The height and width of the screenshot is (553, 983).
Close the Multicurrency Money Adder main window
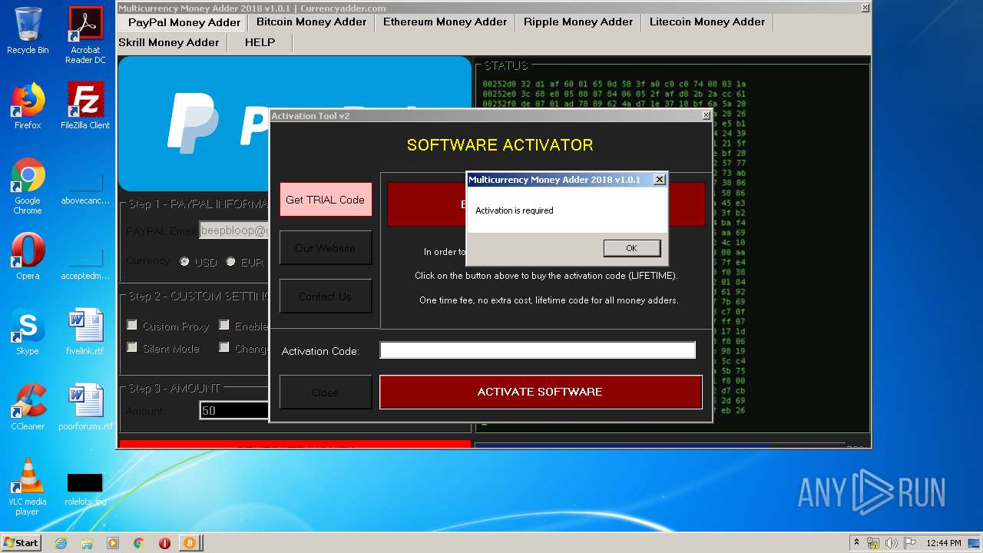[x=865, y=8]
